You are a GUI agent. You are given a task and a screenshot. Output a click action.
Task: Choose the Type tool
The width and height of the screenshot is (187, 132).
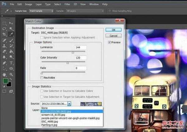[x=12, y=63]
